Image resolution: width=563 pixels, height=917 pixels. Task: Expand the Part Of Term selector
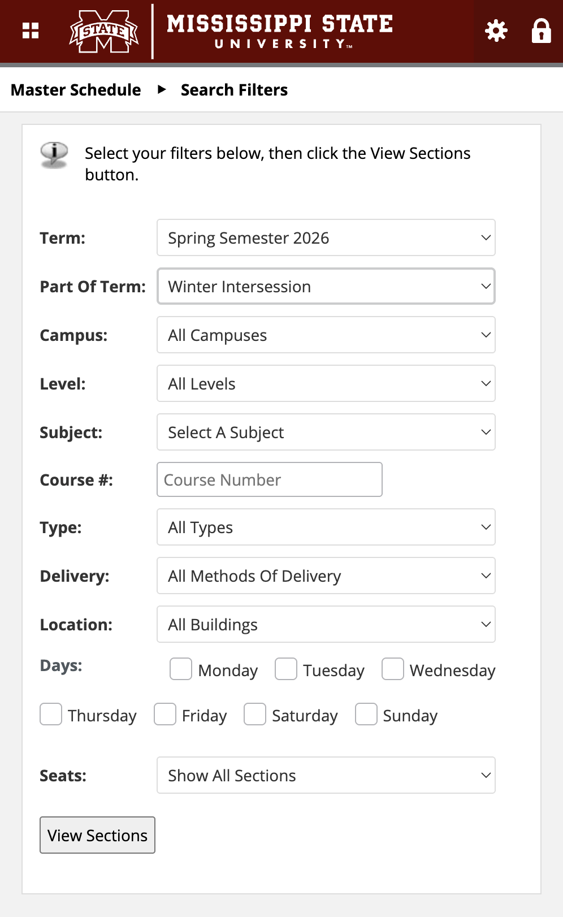[326, 286]
